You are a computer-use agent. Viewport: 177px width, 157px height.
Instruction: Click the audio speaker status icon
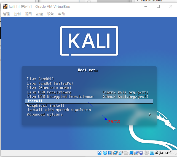click(110, 153)
